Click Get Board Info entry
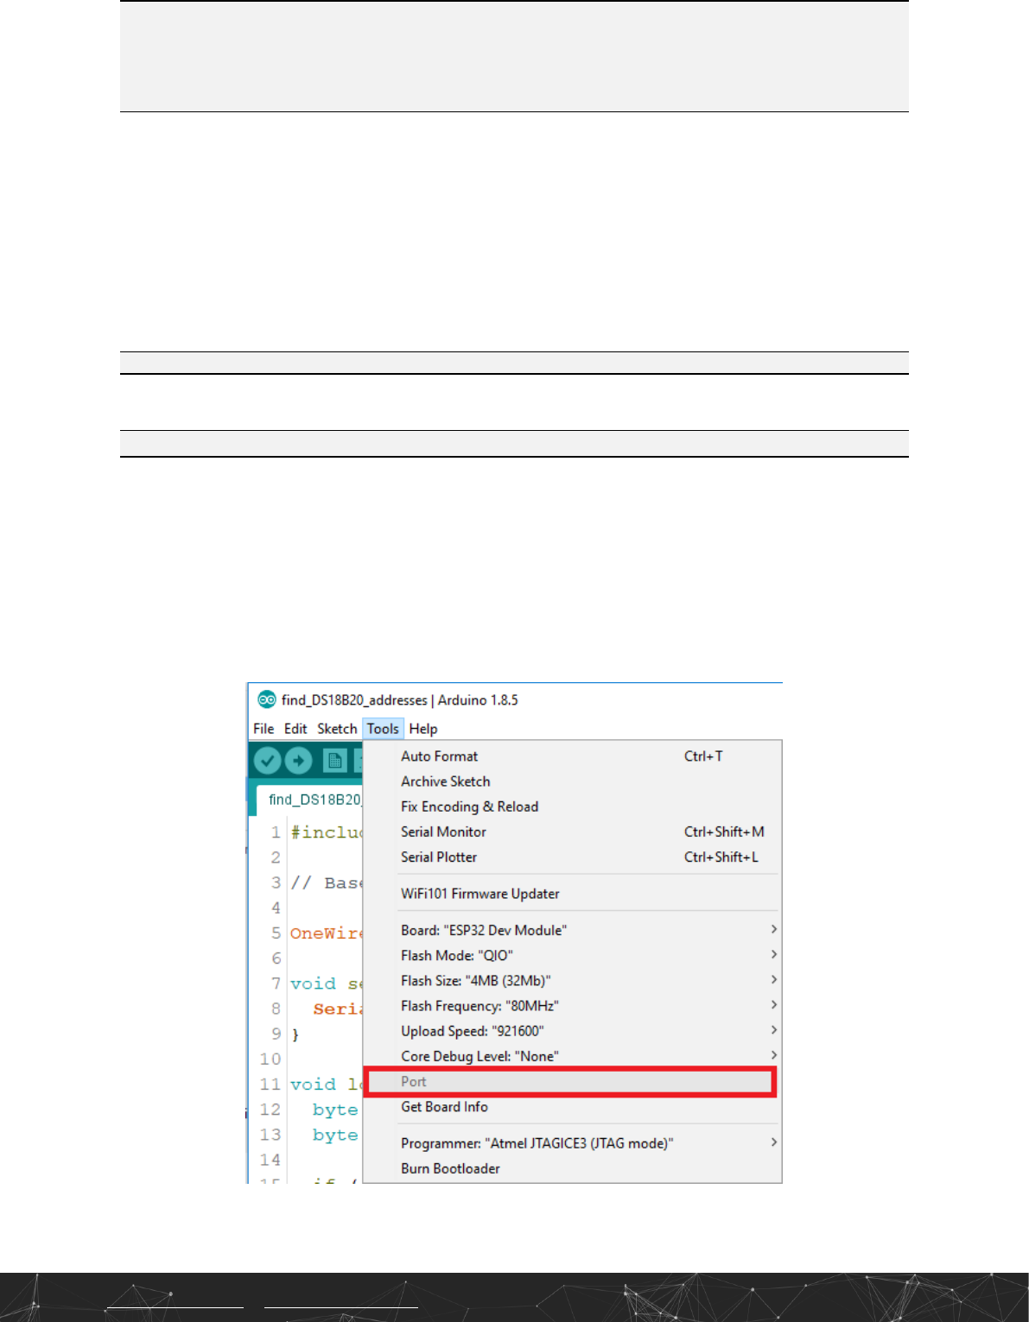 572,1107
